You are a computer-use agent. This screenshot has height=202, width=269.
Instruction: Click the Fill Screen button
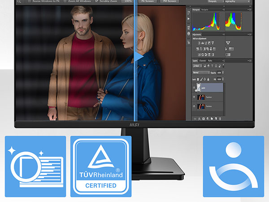[x=169, y=1]
